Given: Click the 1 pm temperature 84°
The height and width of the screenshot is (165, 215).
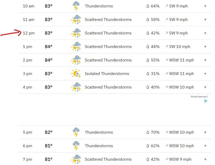Looking at the screenshot, I should click(x=48, y=47).
